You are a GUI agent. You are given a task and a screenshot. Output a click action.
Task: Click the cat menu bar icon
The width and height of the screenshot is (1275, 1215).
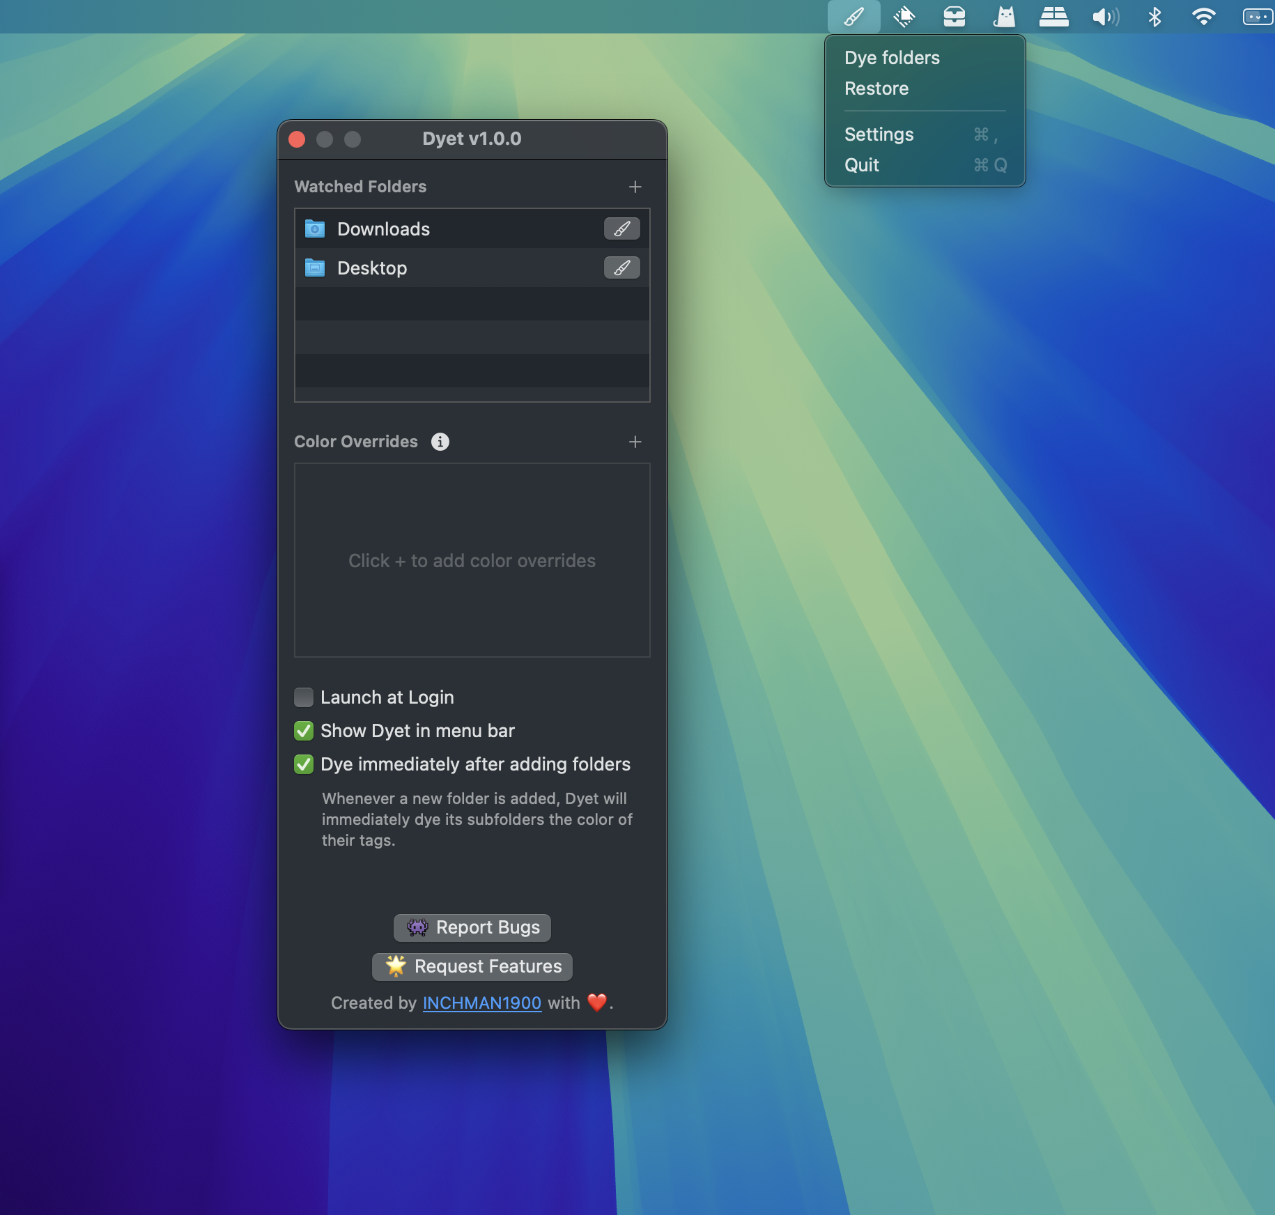coord(1004,16)
